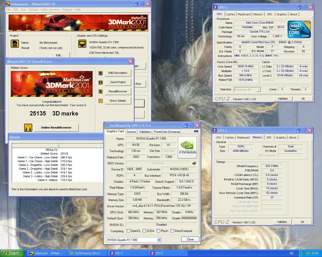Click the Project benchmark icon in 3DMark

pyautogui.click(x=15, y=44)
